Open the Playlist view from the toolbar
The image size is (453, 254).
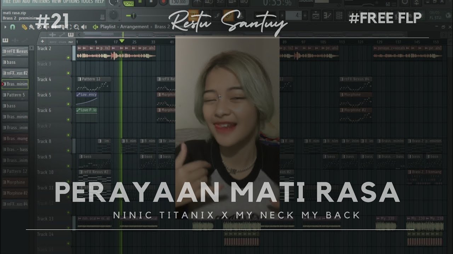tap(316, 16)
